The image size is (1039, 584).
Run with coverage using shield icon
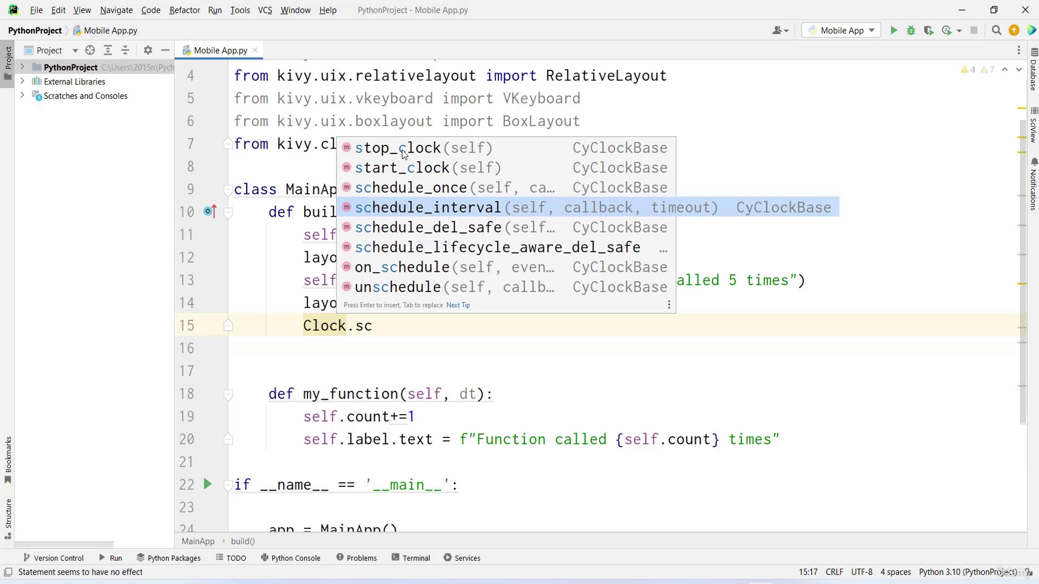[x=929, y=31]
